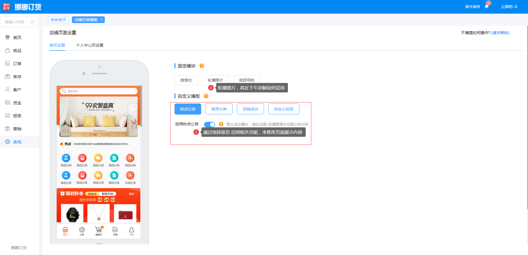Click the question icon next to hot announcement toggle

point(221,124)
